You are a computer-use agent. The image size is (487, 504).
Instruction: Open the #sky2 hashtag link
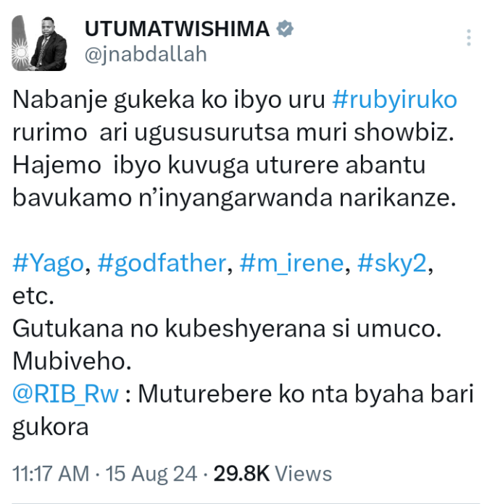click(392, 264)
